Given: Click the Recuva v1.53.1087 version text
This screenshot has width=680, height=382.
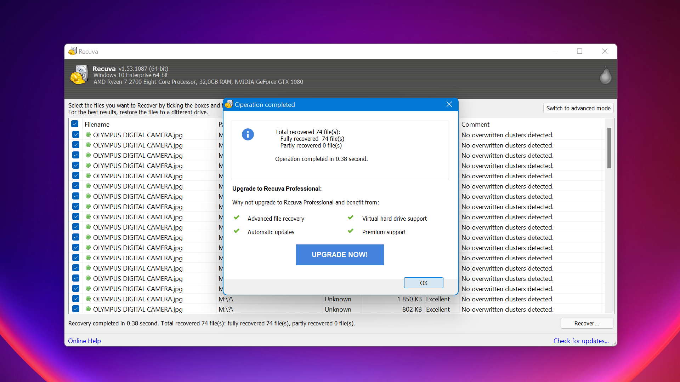Looking at the screenshot, I should point(130,69).
